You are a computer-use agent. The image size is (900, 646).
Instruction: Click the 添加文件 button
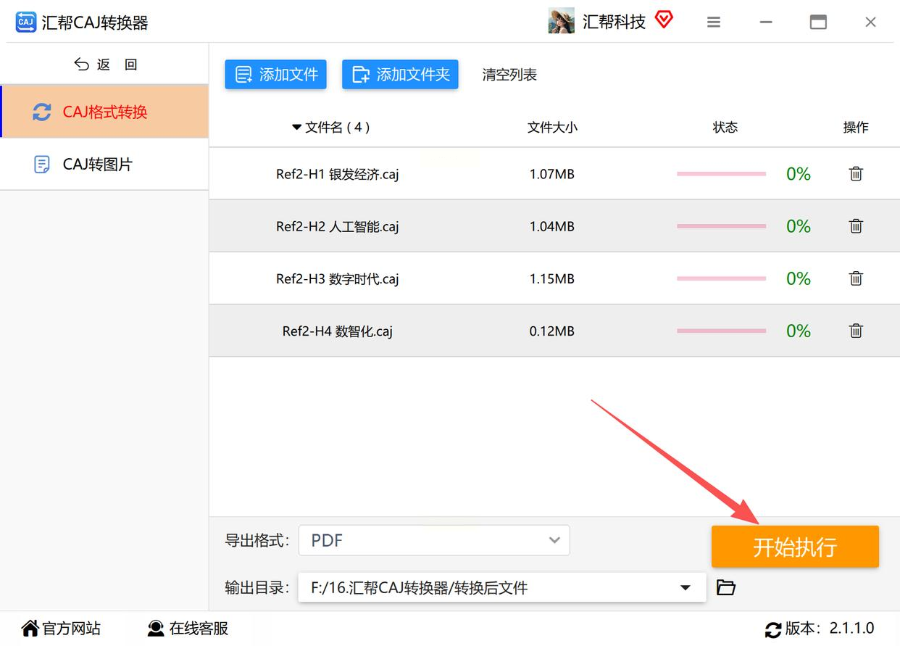(x=276, y=75)
